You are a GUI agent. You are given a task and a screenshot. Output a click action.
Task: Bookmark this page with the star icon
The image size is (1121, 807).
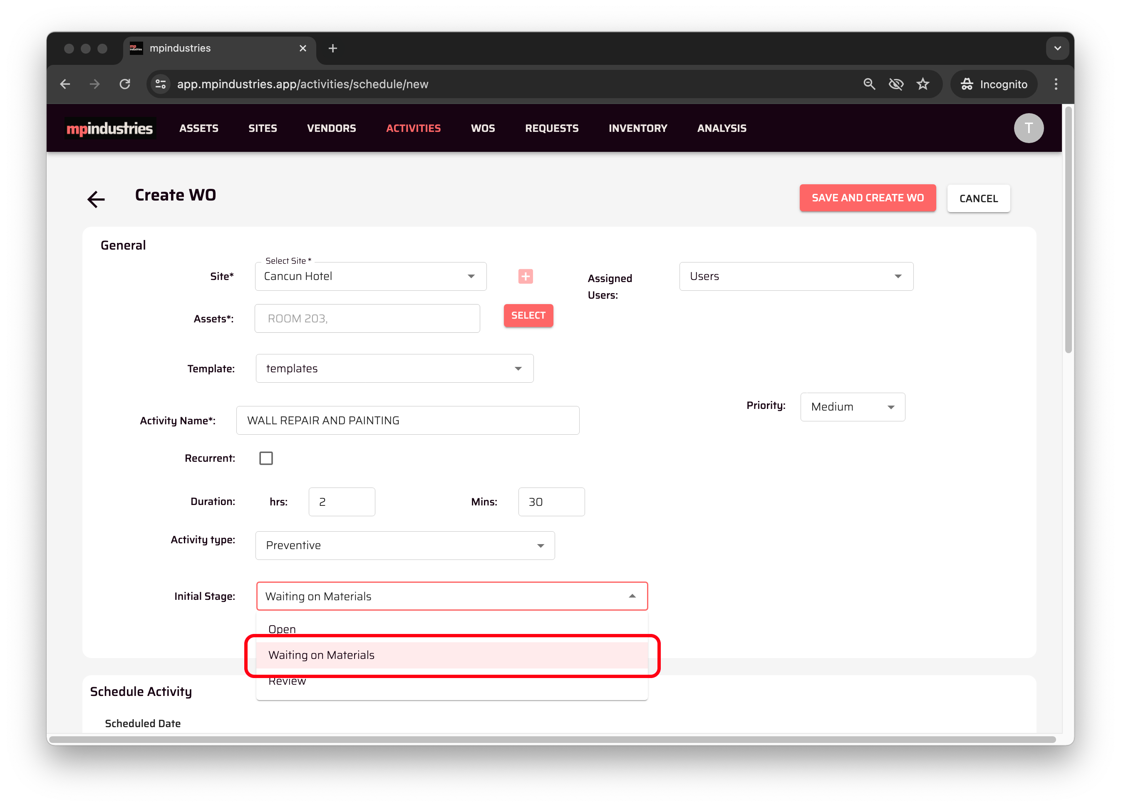click(x=922, y=84)
